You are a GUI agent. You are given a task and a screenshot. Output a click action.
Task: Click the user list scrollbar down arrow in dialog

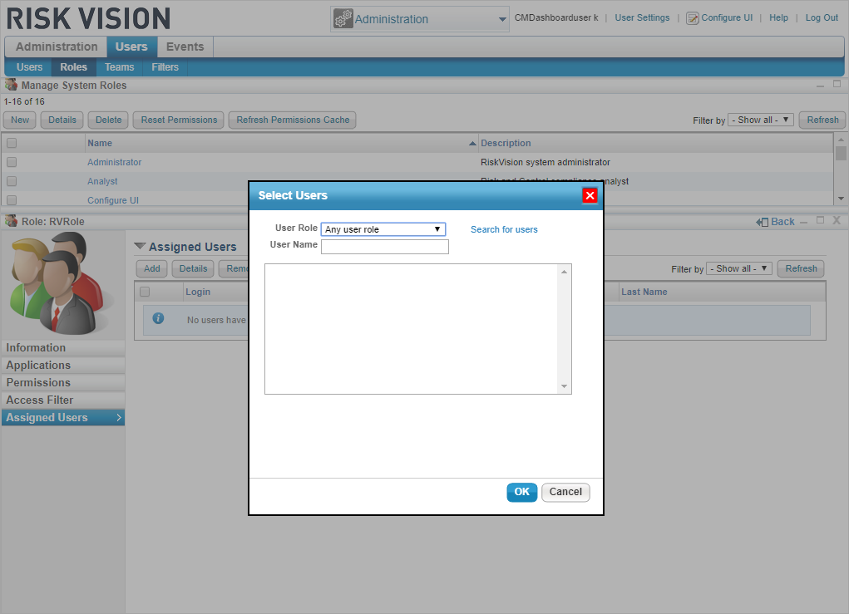click(x=564, y=386)
